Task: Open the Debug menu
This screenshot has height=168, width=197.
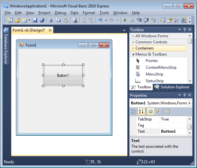Action: click(x=60, y=13)
